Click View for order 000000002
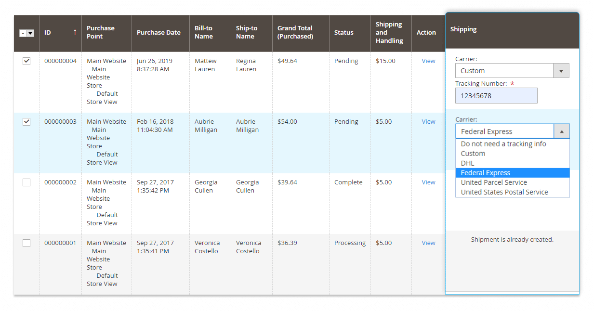 428,182
